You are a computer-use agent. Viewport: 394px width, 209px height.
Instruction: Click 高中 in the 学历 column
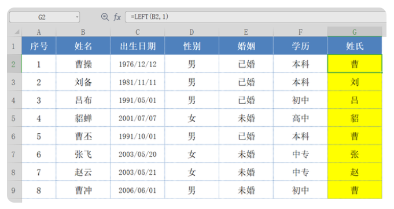300,118
